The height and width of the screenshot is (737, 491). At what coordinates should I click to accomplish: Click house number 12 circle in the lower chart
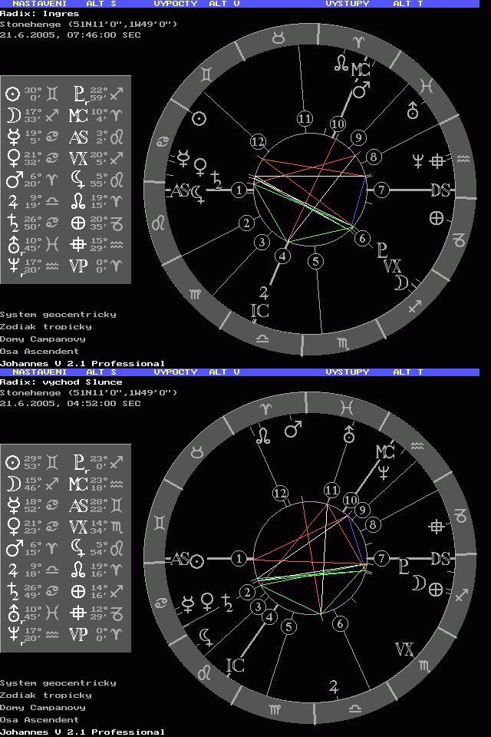[x=279, y=493]
